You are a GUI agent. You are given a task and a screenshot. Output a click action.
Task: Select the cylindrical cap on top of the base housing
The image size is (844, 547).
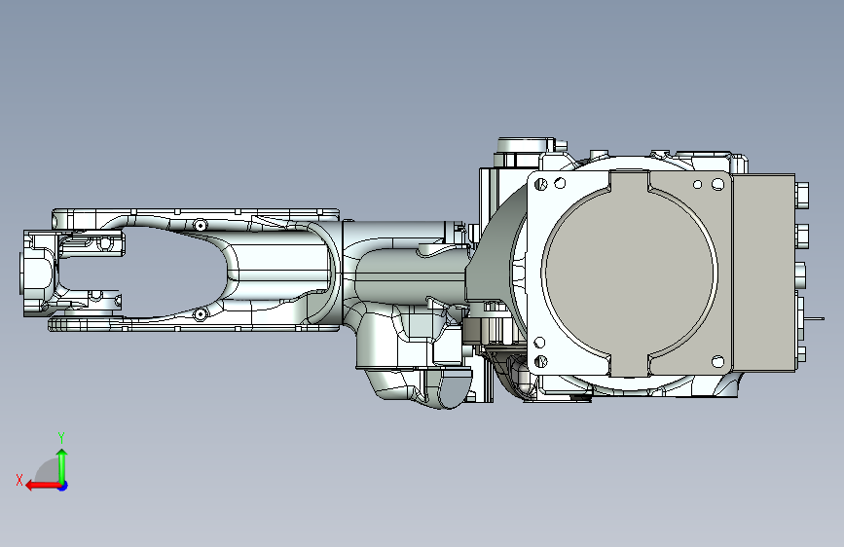point(525,145)
